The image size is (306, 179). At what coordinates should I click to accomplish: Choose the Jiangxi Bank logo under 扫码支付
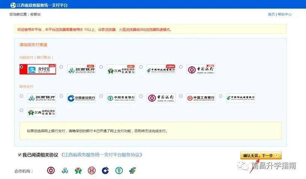click(x=81, y=69)
